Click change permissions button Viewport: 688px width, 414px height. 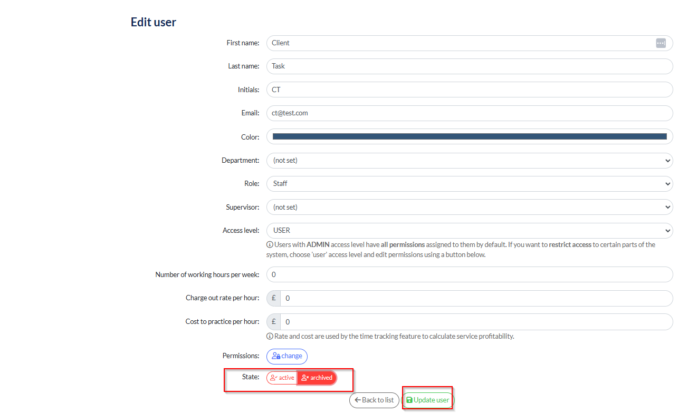coord(286,356)
